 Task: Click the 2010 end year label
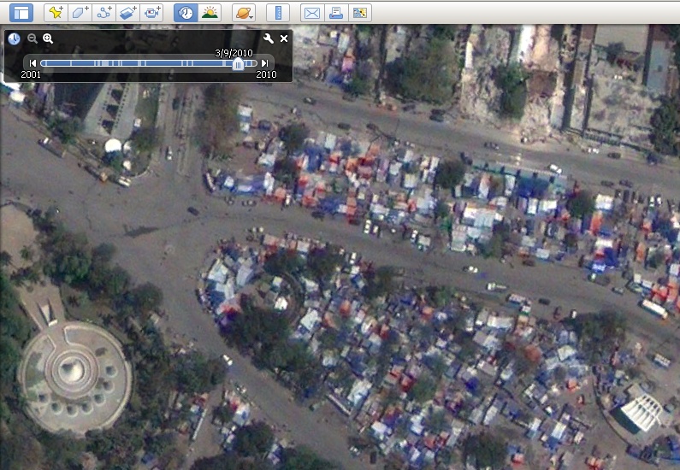(x=266, y=74)
